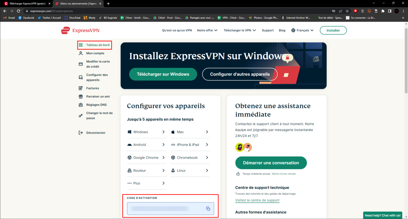Open Routeur setup row
The image size is (408, 219).
pos(146,170)
